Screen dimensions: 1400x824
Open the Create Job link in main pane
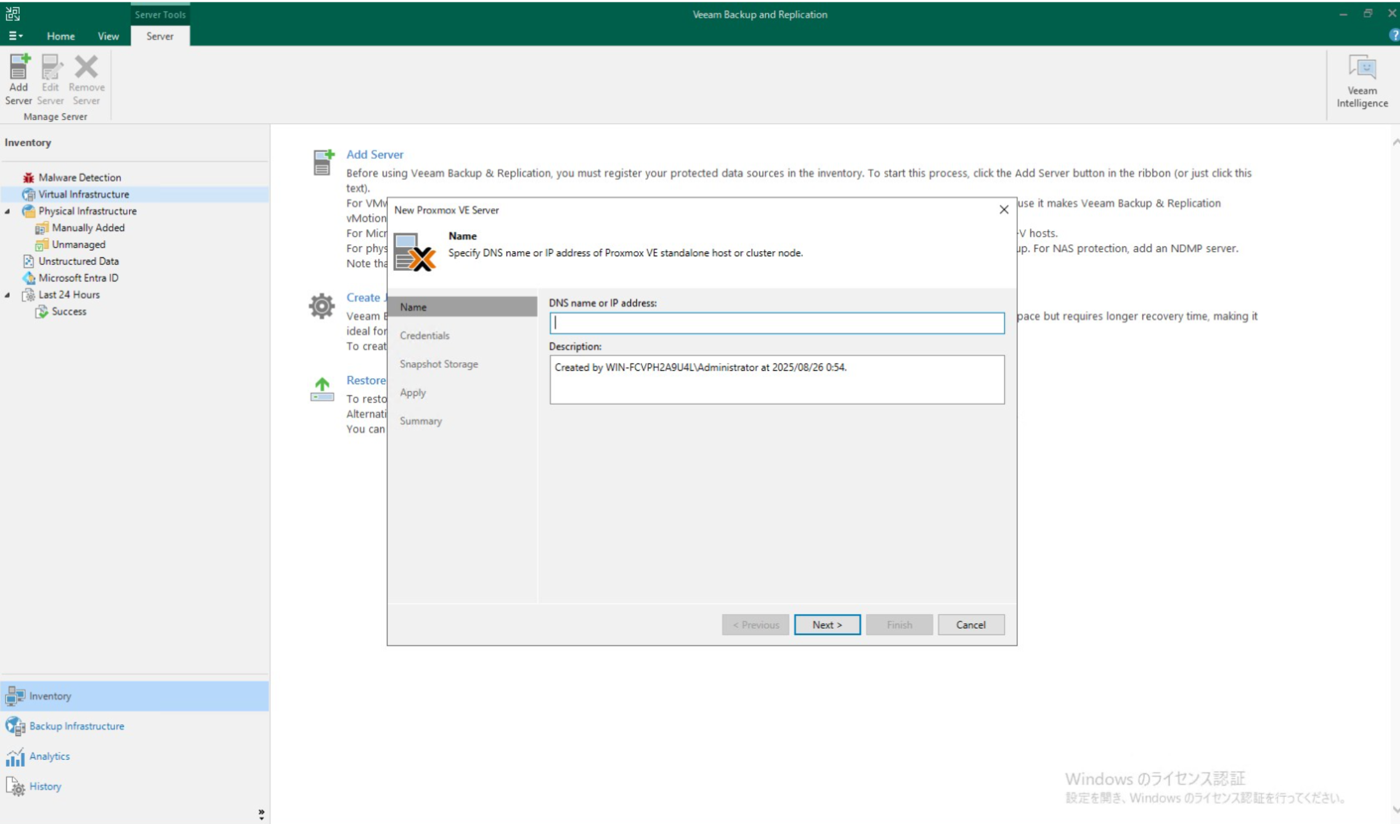point(365,297)
